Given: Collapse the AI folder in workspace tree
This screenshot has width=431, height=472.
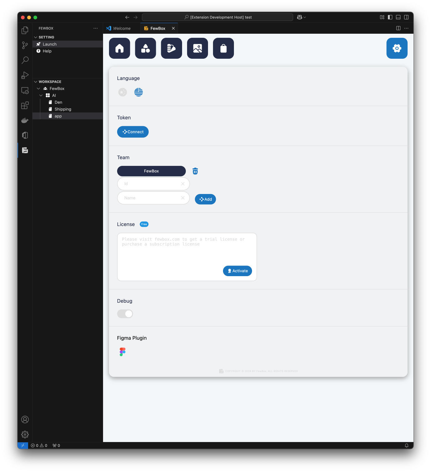Looking at the screenshot, I should pyautogui.click(x=41, y=96).
